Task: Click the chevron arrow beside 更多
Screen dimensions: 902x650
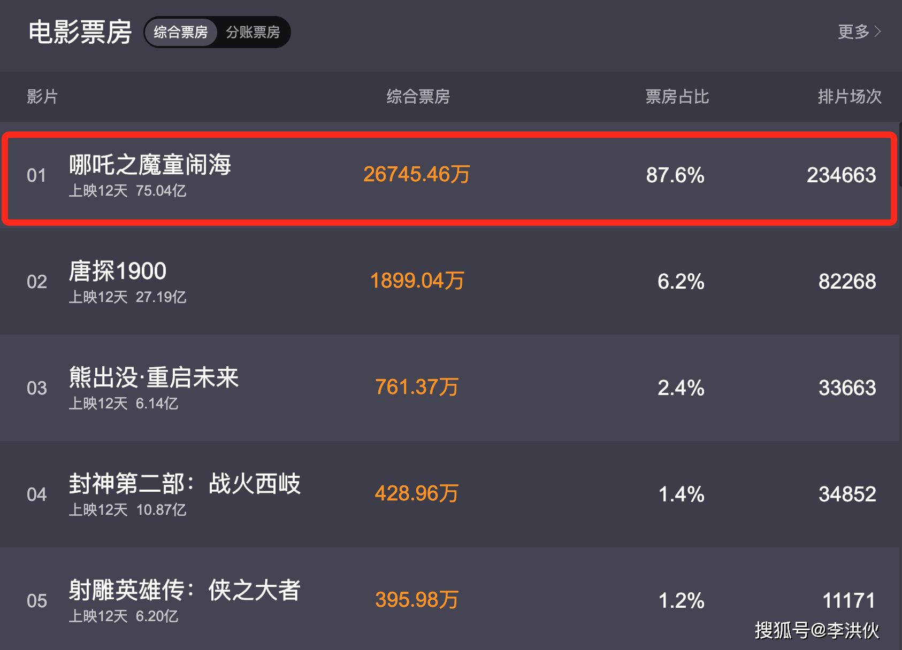Action: click(877, 32)
